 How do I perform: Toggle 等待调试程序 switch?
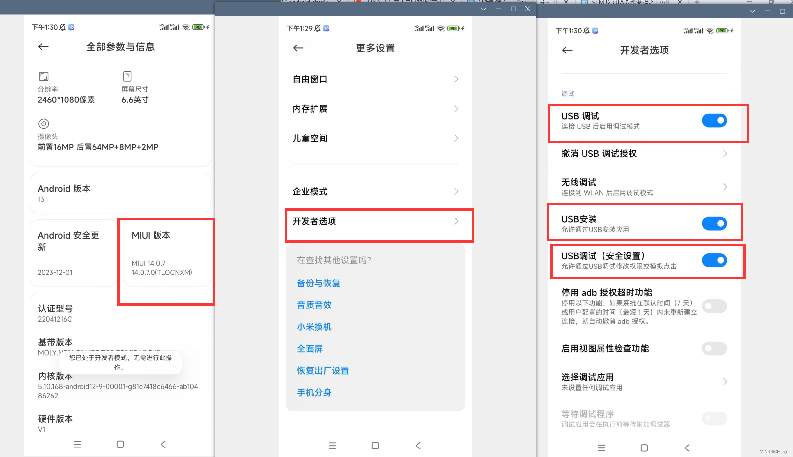point(714,419)
